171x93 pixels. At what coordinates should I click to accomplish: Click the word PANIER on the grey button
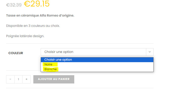click(x=64, y=79)
